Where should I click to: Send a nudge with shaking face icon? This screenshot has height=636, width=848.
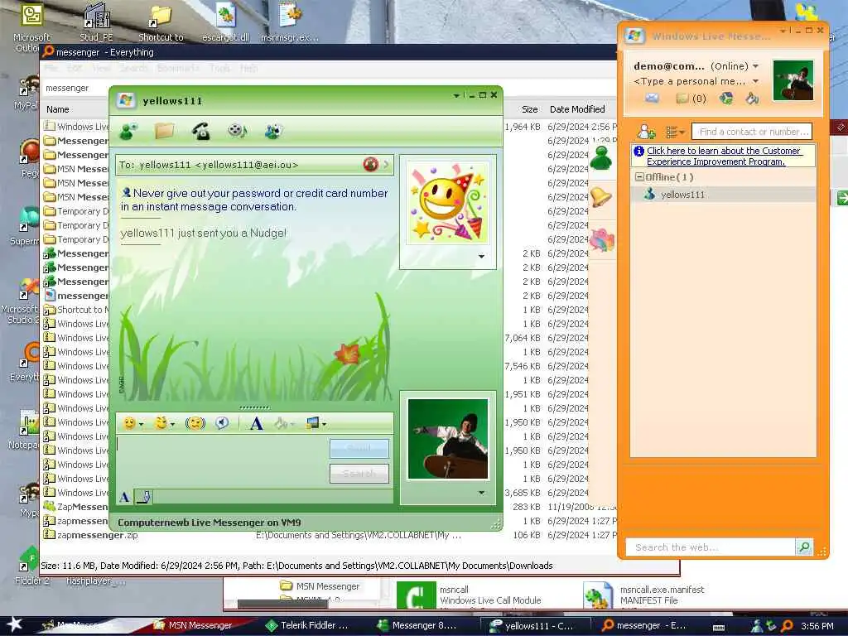tap(195, 423)
